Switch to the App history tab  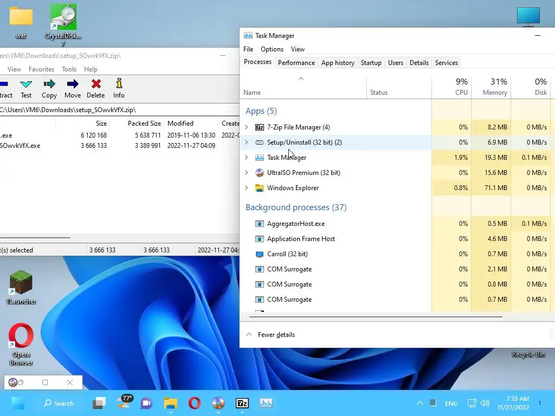coord(338,63)
